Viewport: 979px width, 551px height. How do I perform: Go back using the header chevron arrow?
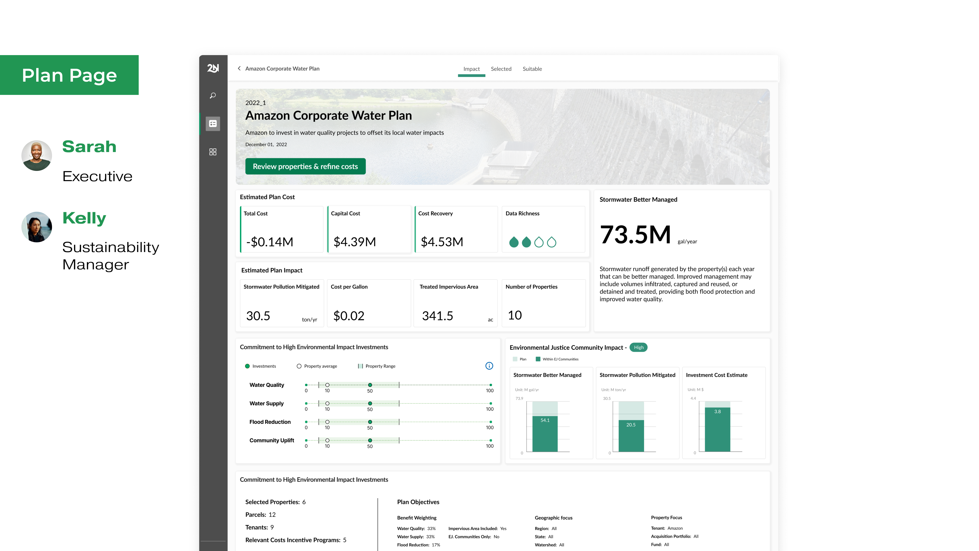point(239,68)
